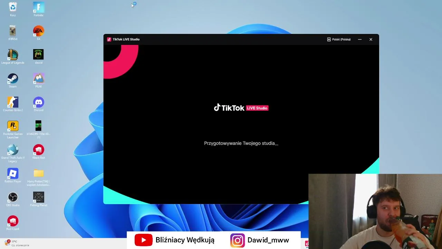Select the b5d623f6 file icon

[38, 130]
